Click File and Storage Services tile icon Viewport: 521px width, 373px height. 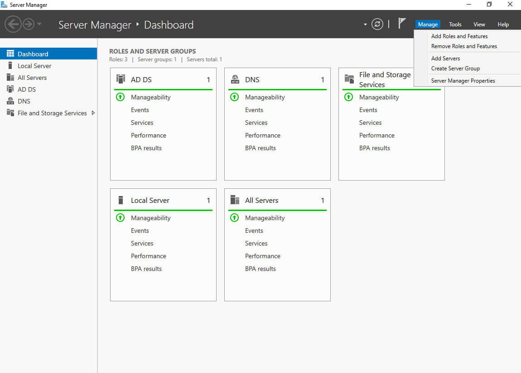(349, 79)
